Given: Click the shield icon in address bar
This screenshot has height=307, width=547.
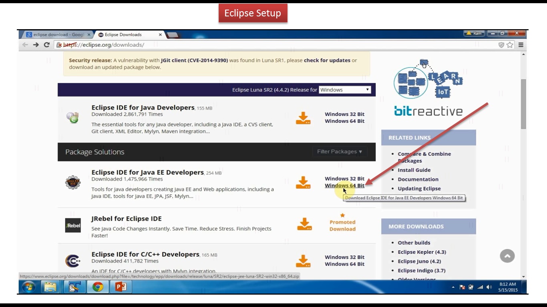Looking at the screenshot, I should (x=501, y=45).
